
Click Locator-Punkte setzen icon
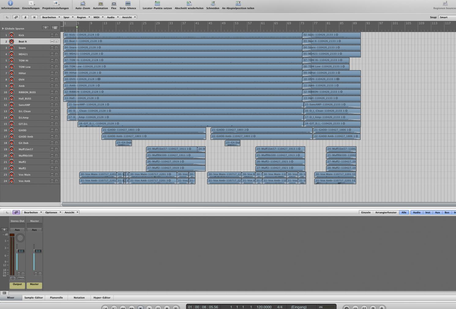pyautogui.click(x=157, y=3)
